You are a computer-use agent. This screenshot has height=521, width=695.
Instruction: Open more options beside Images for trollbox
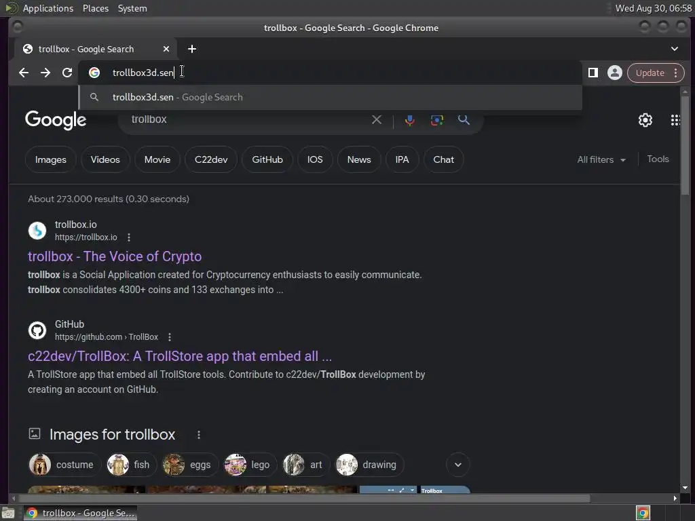tap(199, 435)
